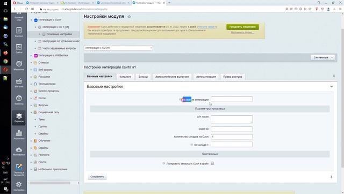
Task: Switch to the Каталоги tab
Action: [125, 77]
